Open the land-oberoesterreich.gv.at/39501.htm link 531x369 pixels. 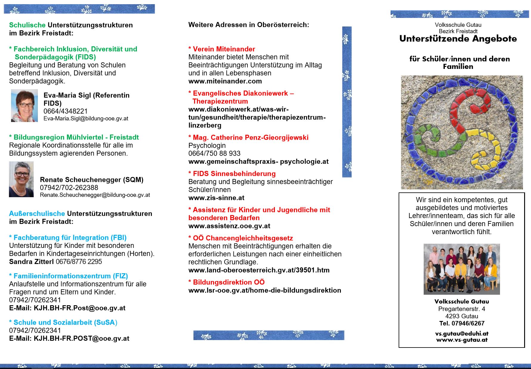[259, 270]
